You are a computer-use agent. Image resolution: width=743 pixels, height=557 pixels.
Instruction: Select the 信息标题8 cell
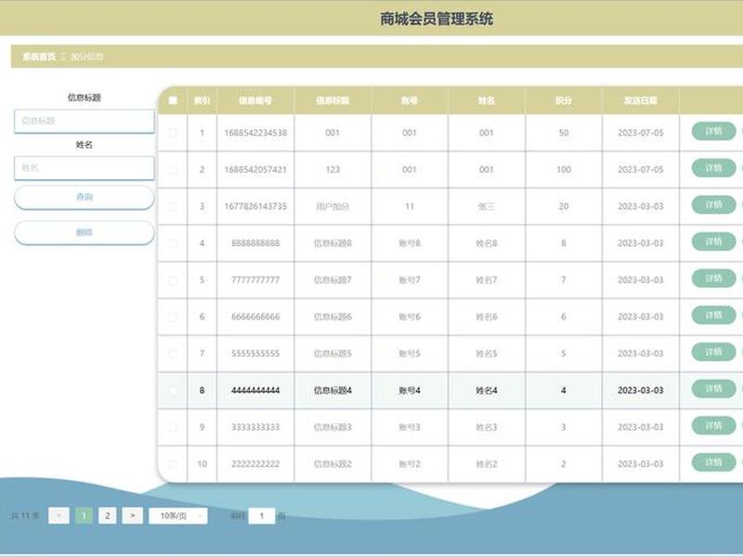tap(332, 243)
